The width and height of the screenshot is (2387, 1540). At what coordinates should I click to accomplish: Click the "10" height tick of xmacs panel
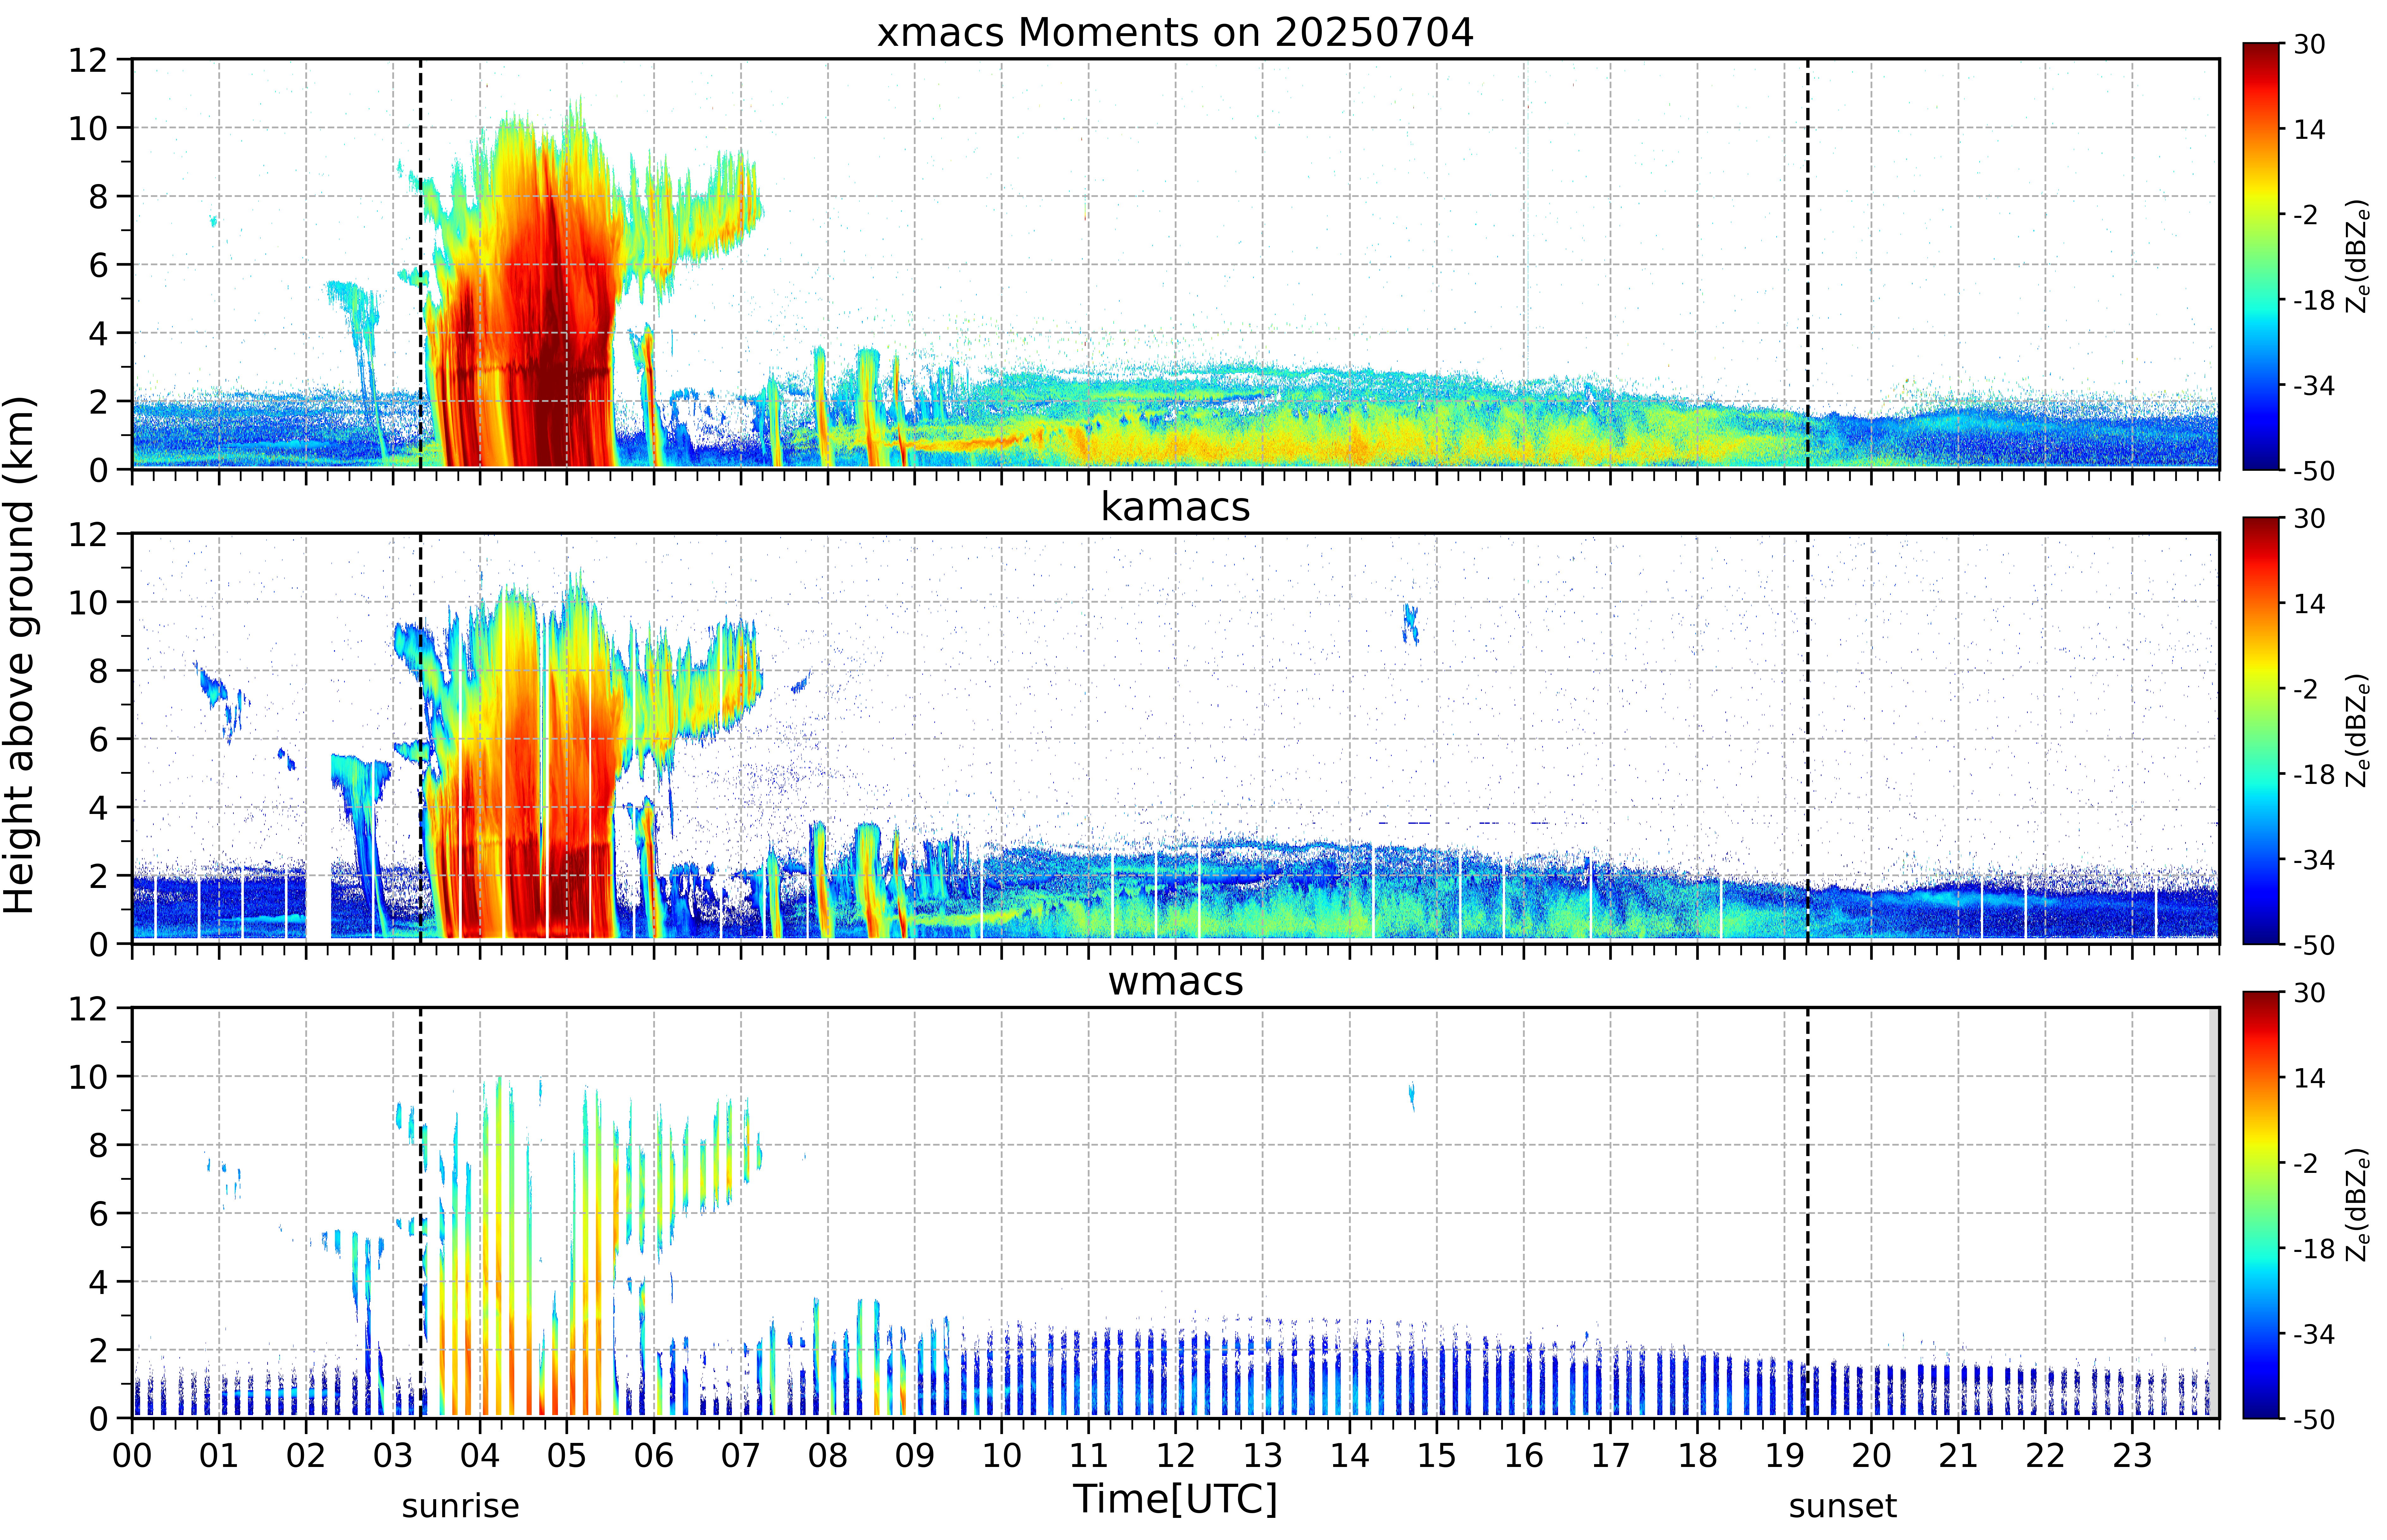(88, 128)
